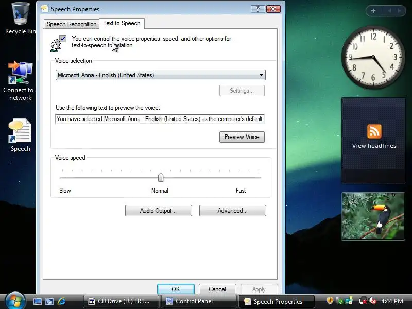Click the dialog help question mark button

pyautogui.click(x=258, y=9)
